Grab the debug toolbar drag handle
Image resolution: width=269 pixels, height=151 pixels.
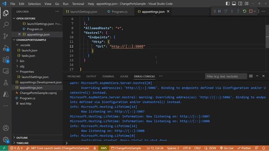coord(215,11)
